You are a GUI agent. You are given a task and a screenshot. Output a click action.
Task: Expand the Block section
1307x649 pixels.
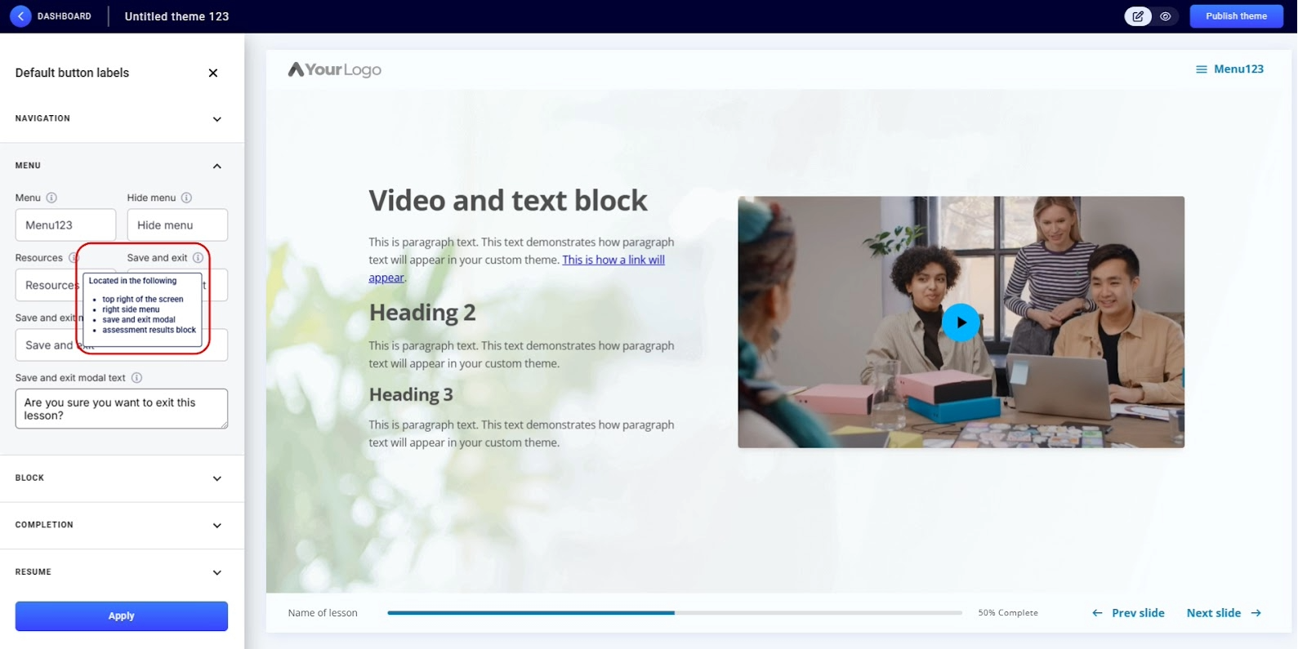[x=216, y=478]
